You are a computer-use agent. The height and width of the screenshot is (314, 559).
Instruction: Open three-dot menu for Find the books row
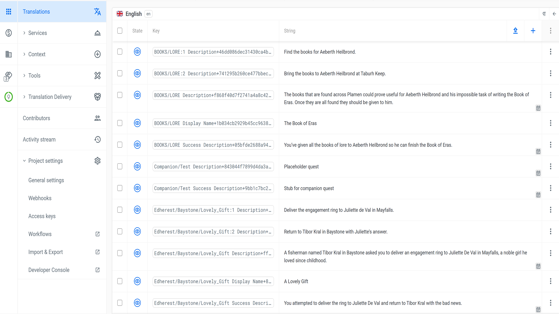click(551, 52)
